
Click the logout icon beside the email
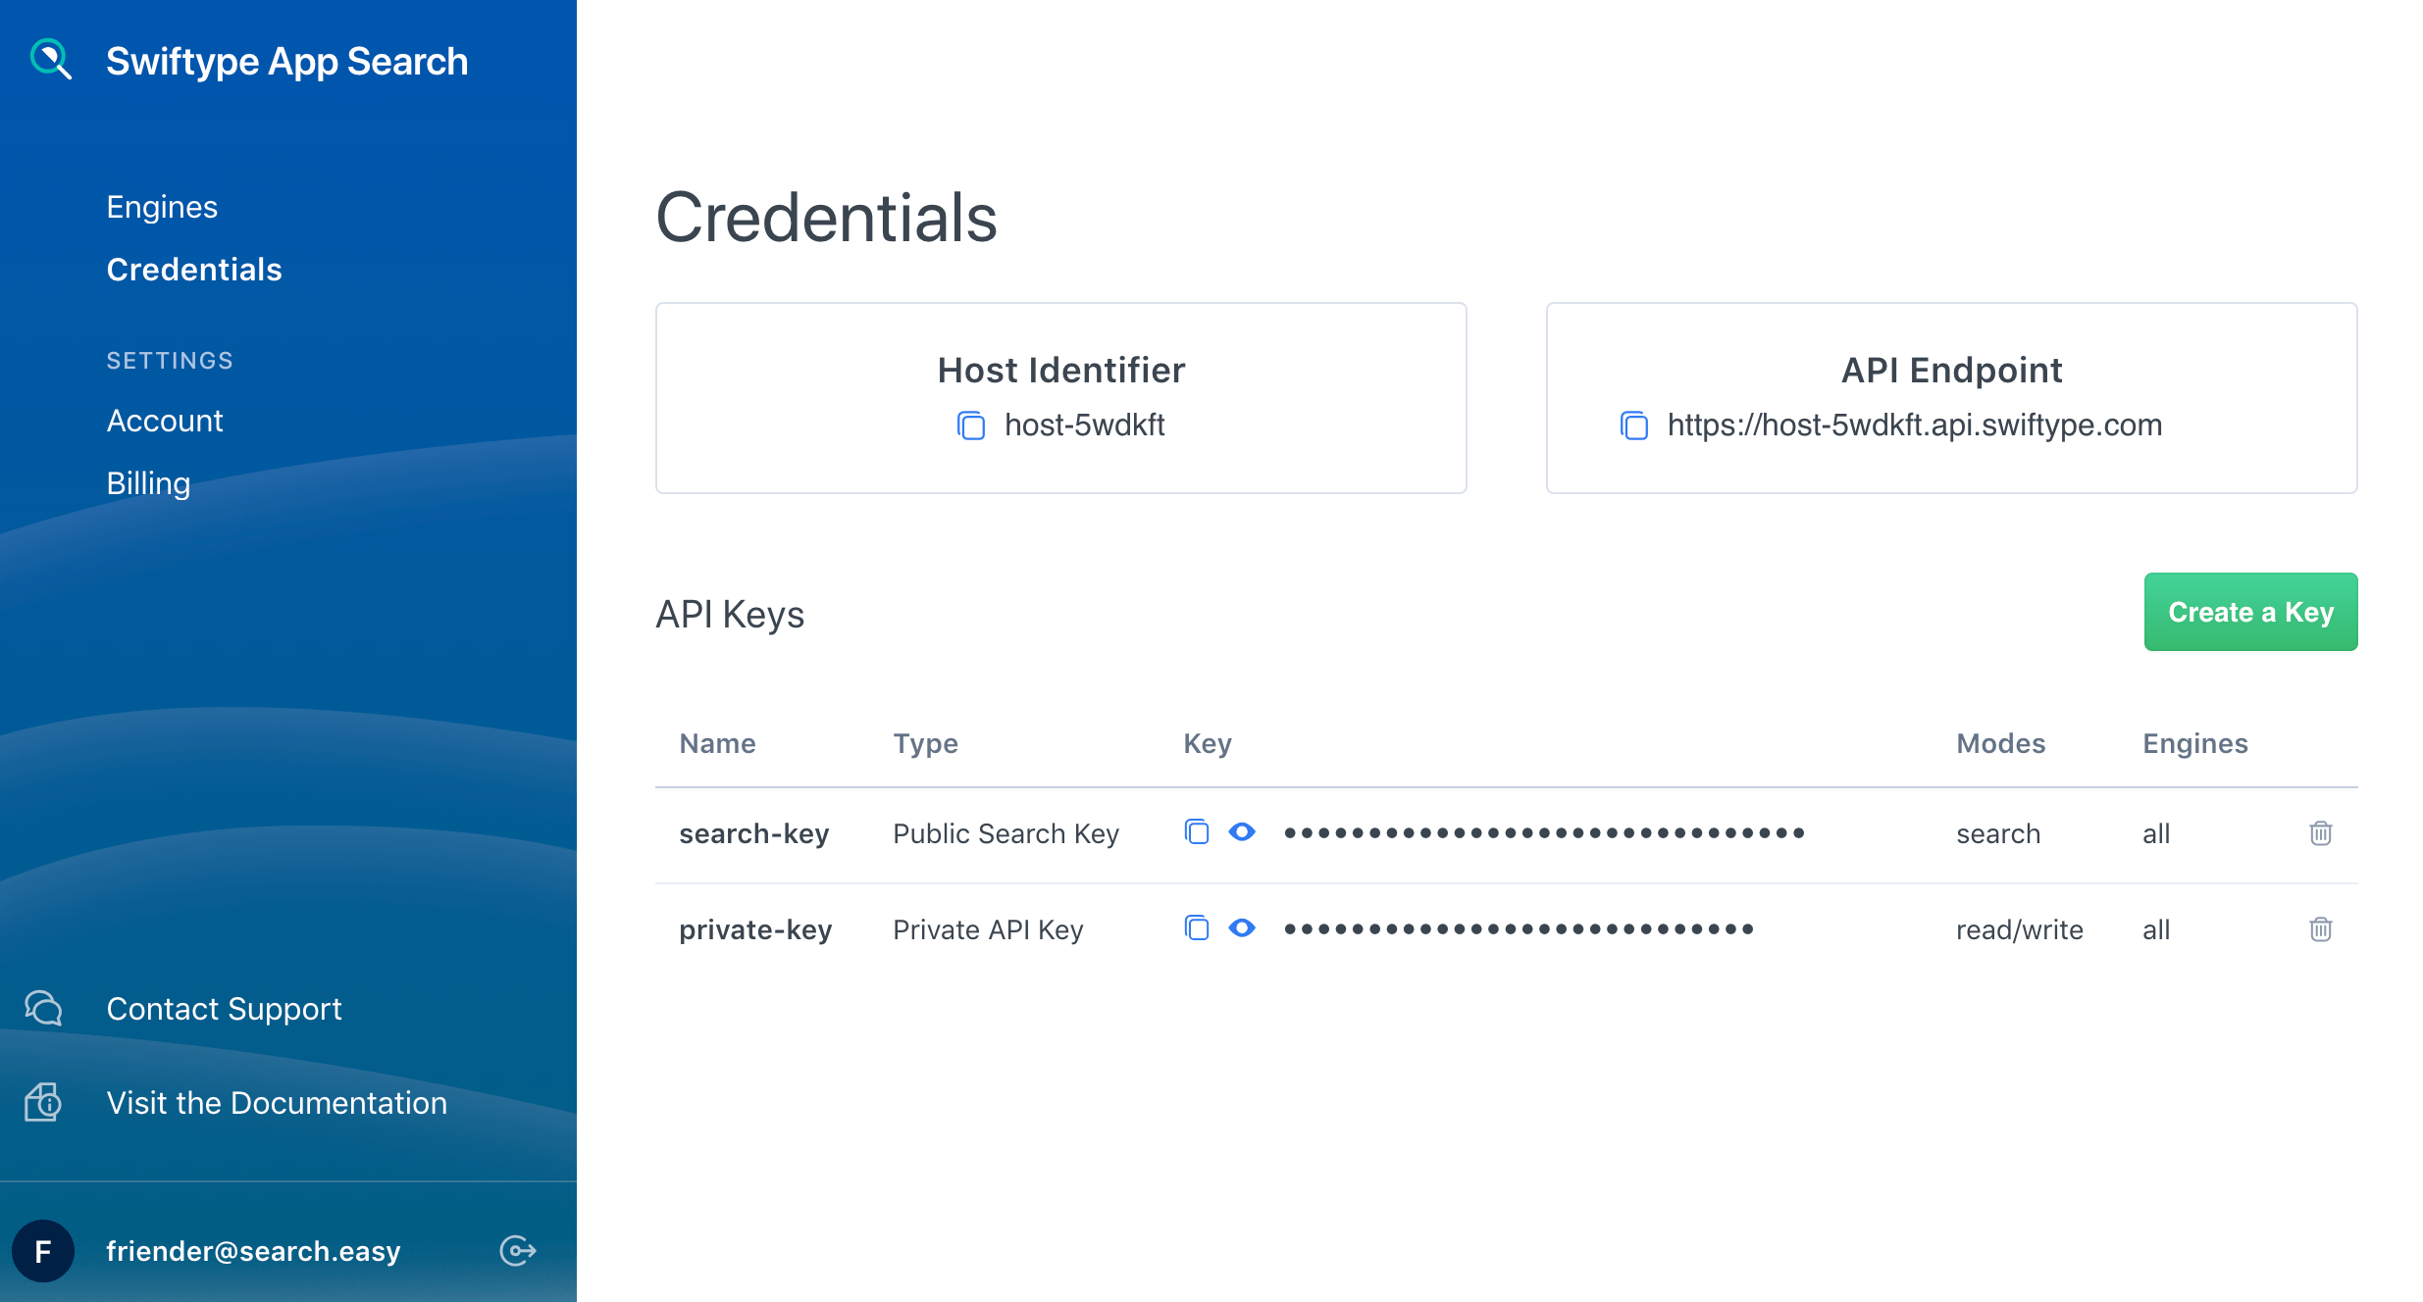pos(517,1250)
